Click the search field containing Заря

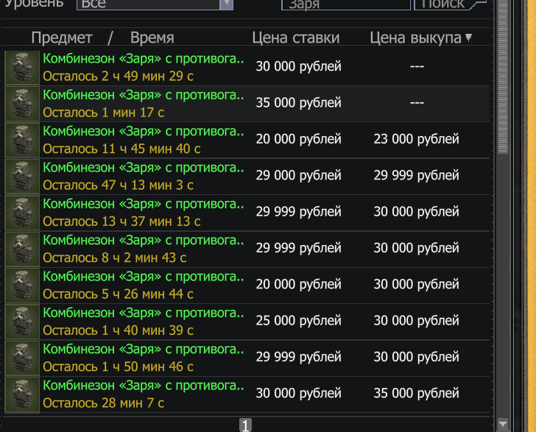pos(345,4)
